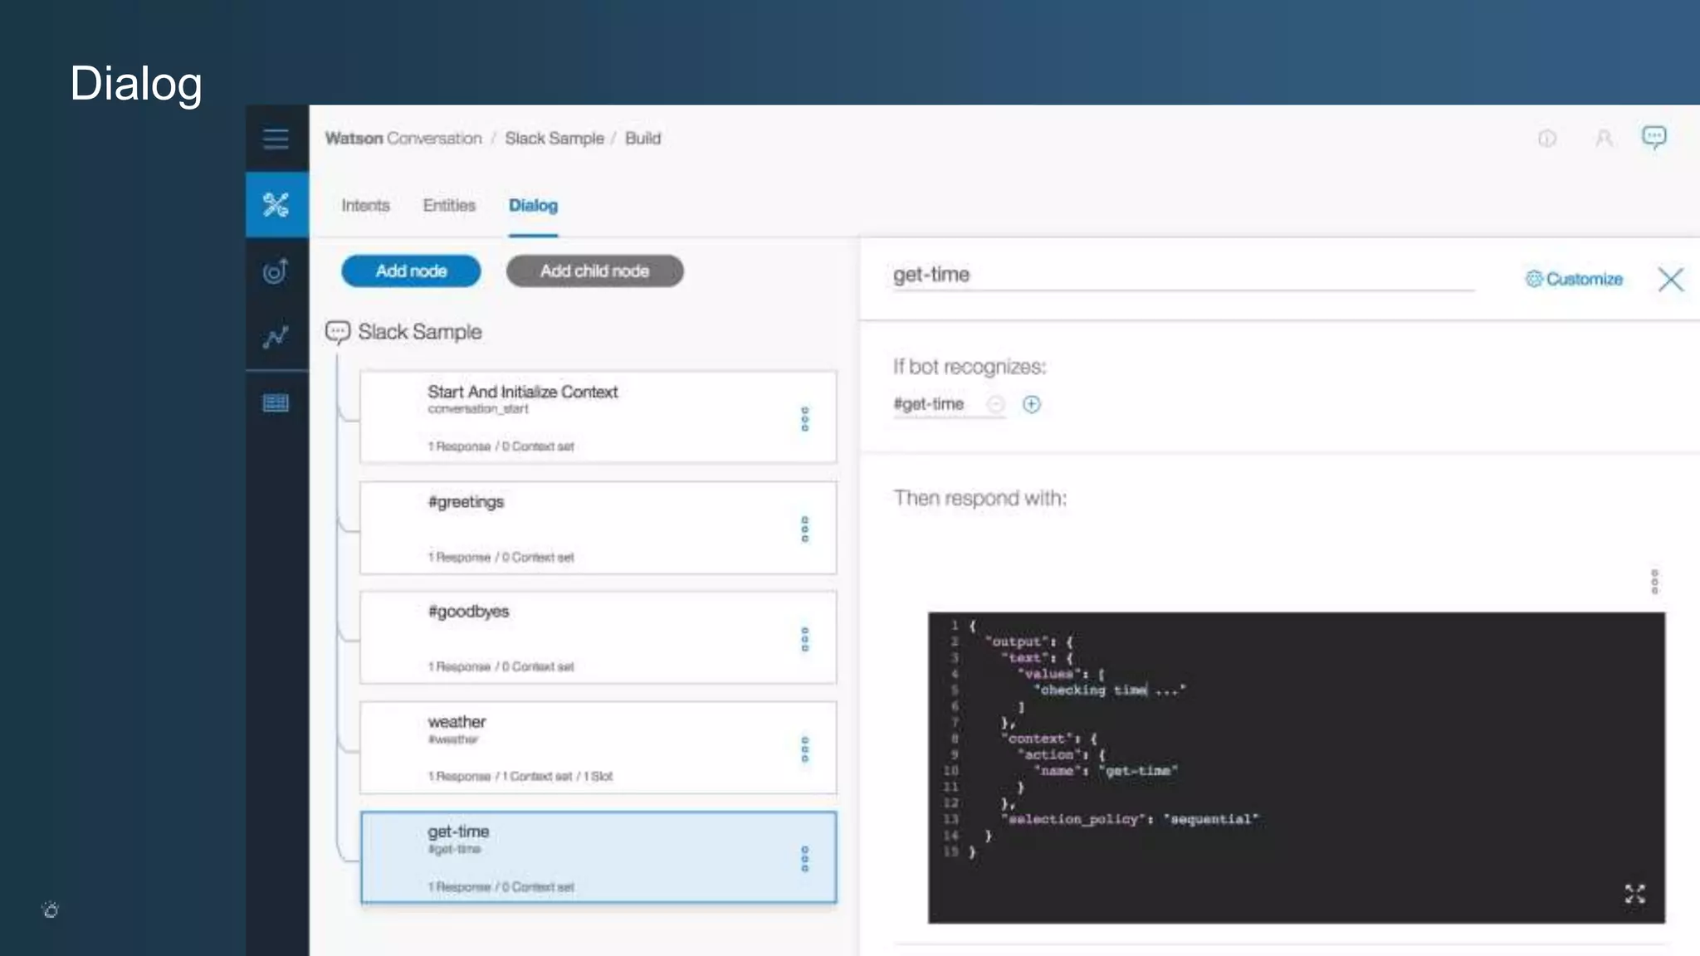Screen dimensions: 1700x956
Task: Click the Add node button
Action: (x=411, y=271)
